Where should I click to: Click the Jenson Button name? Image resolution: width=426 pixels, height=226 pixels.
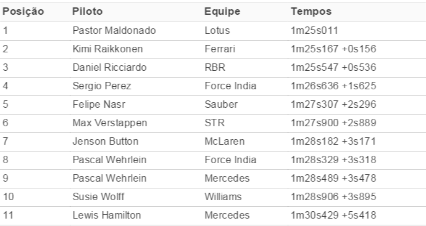coord(106,141)
